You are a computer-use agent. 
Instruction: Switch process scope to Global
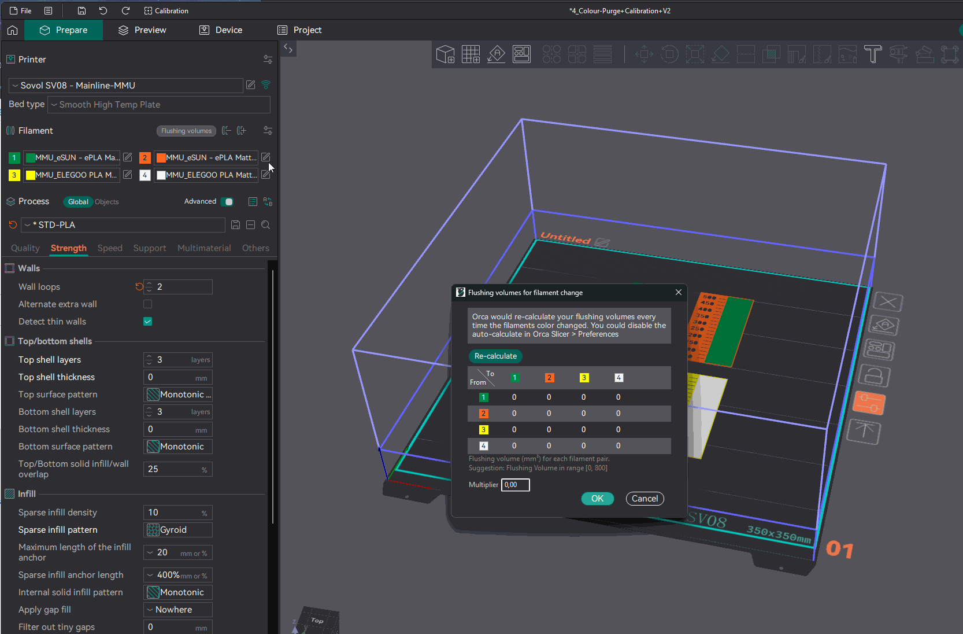tap(78, 202)
